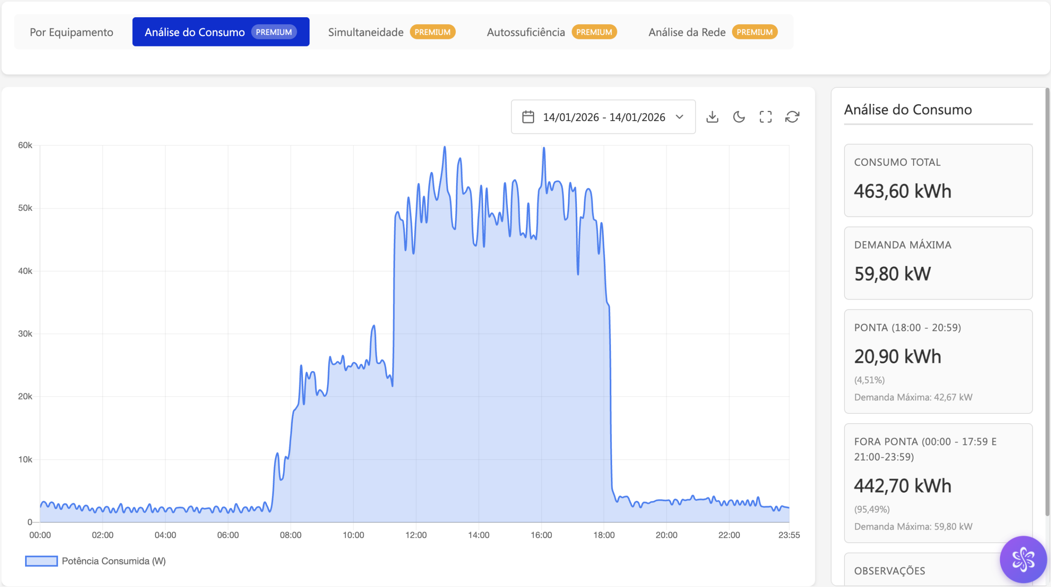
Task: Switch to Por Equipamento tab
Action: pyautogui.click(x=71, y=32)
